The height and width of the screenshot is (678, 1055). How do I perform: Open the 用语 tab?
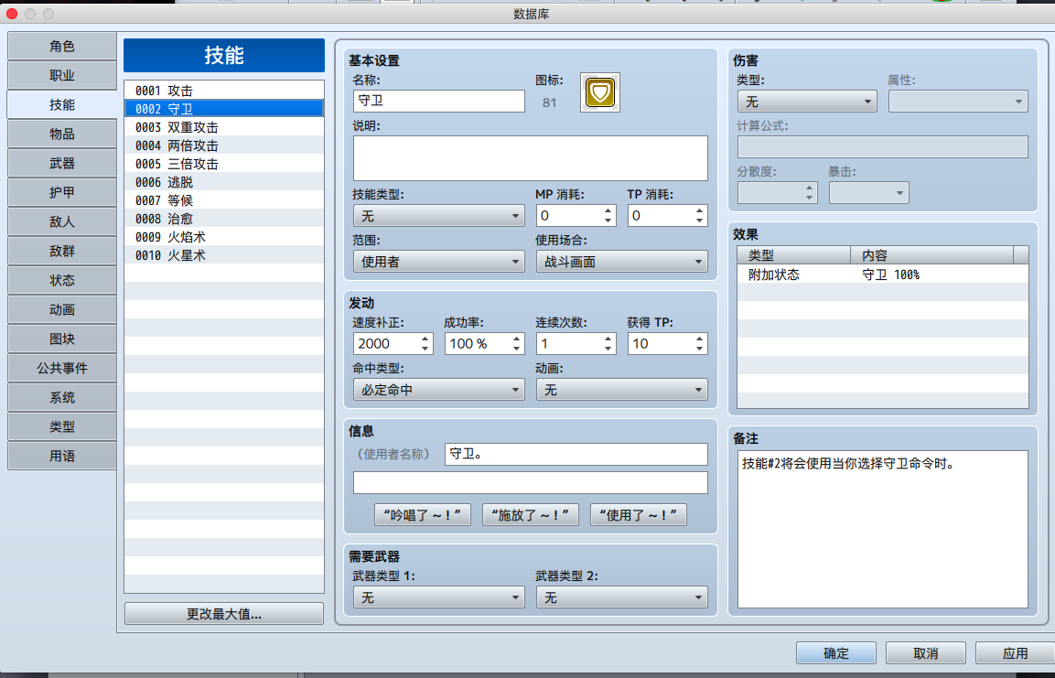(x=62, y=456)
